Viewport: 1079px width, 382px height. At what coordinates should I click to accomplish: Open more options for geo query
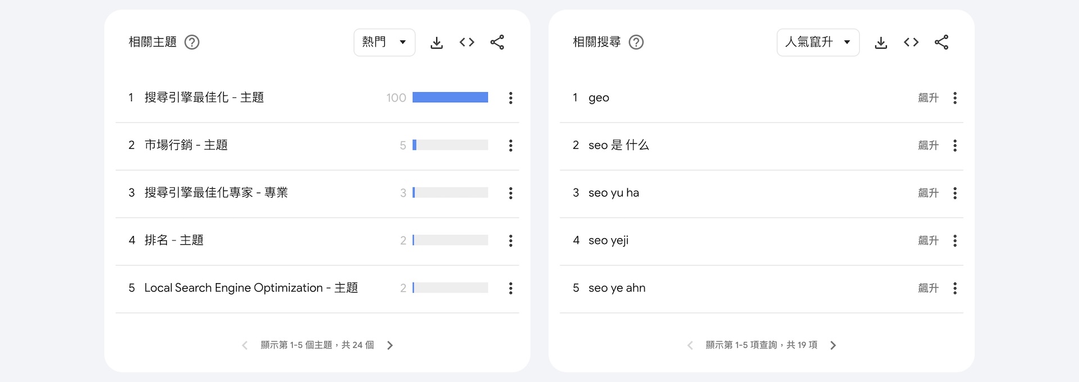tap(955, 98)
